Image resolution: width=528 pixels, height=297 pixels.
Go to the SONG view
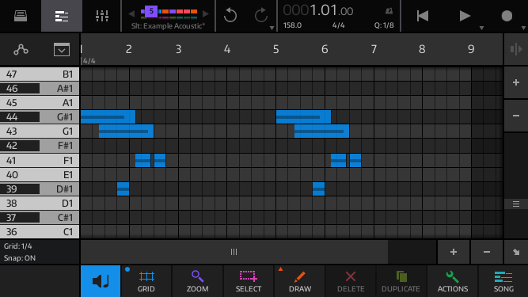(x=503, y=281)
